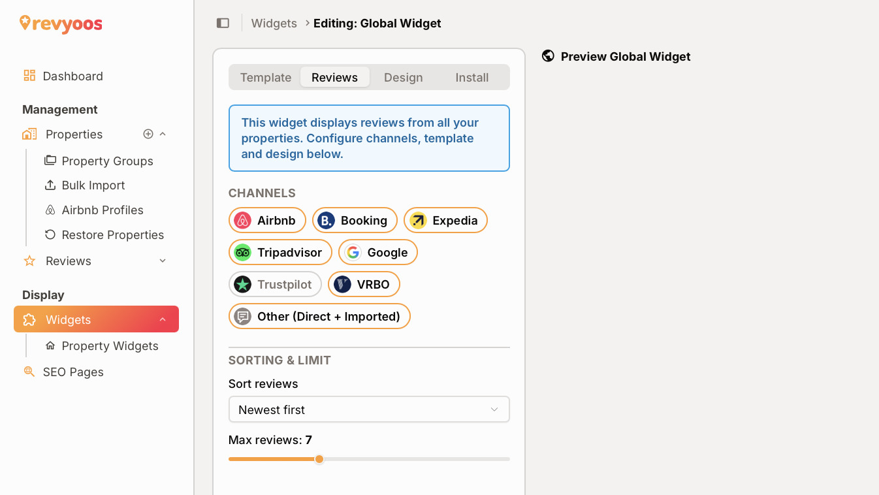Click the Dashboard grid icon

pyautogui.click(x=29, y=76)
